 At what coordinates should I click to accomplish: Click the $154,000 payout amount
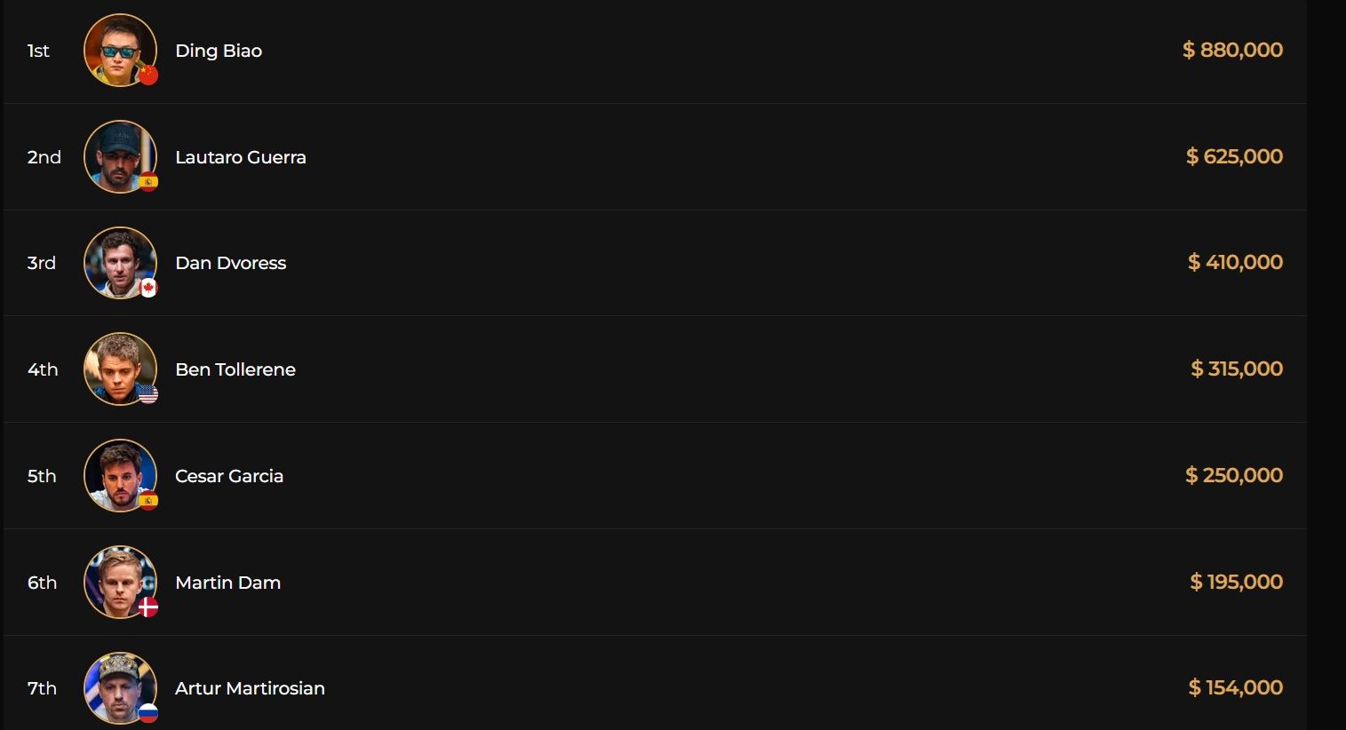coord(1235,687)
